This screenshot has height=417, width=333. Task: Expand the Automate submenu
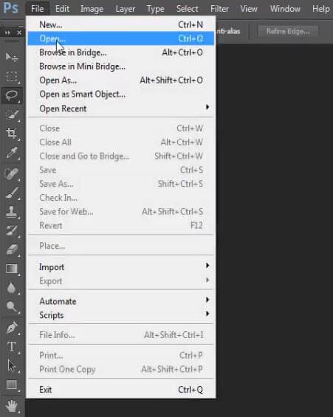point(121,301)
